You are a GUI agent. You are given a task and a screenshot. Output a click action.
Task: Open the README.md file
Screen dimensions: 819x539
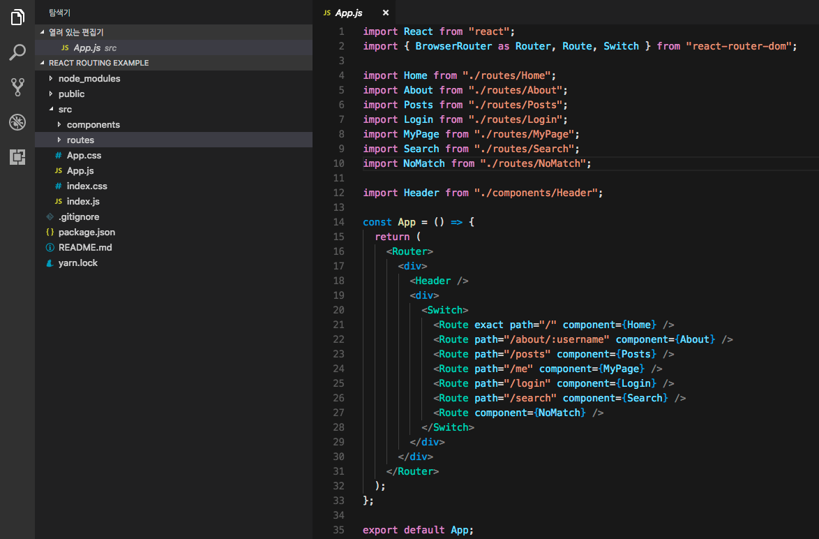click(x=84, y=247)
